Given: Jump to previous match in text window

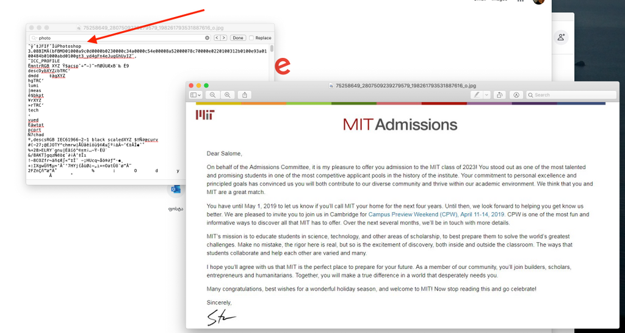Looking at the screenshot, I should pos(217,38).
